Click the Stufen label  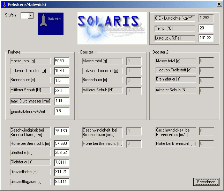[x=10, y=15]
